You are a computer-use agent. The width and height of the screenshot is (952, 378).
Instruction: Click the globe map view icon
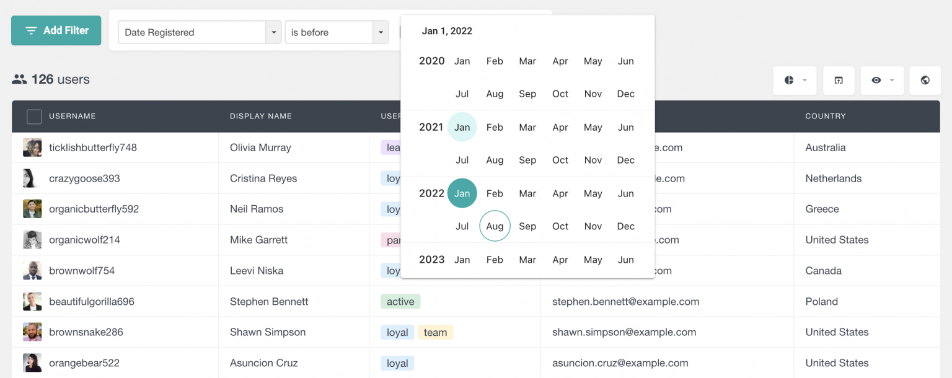[x=925, y=81]
